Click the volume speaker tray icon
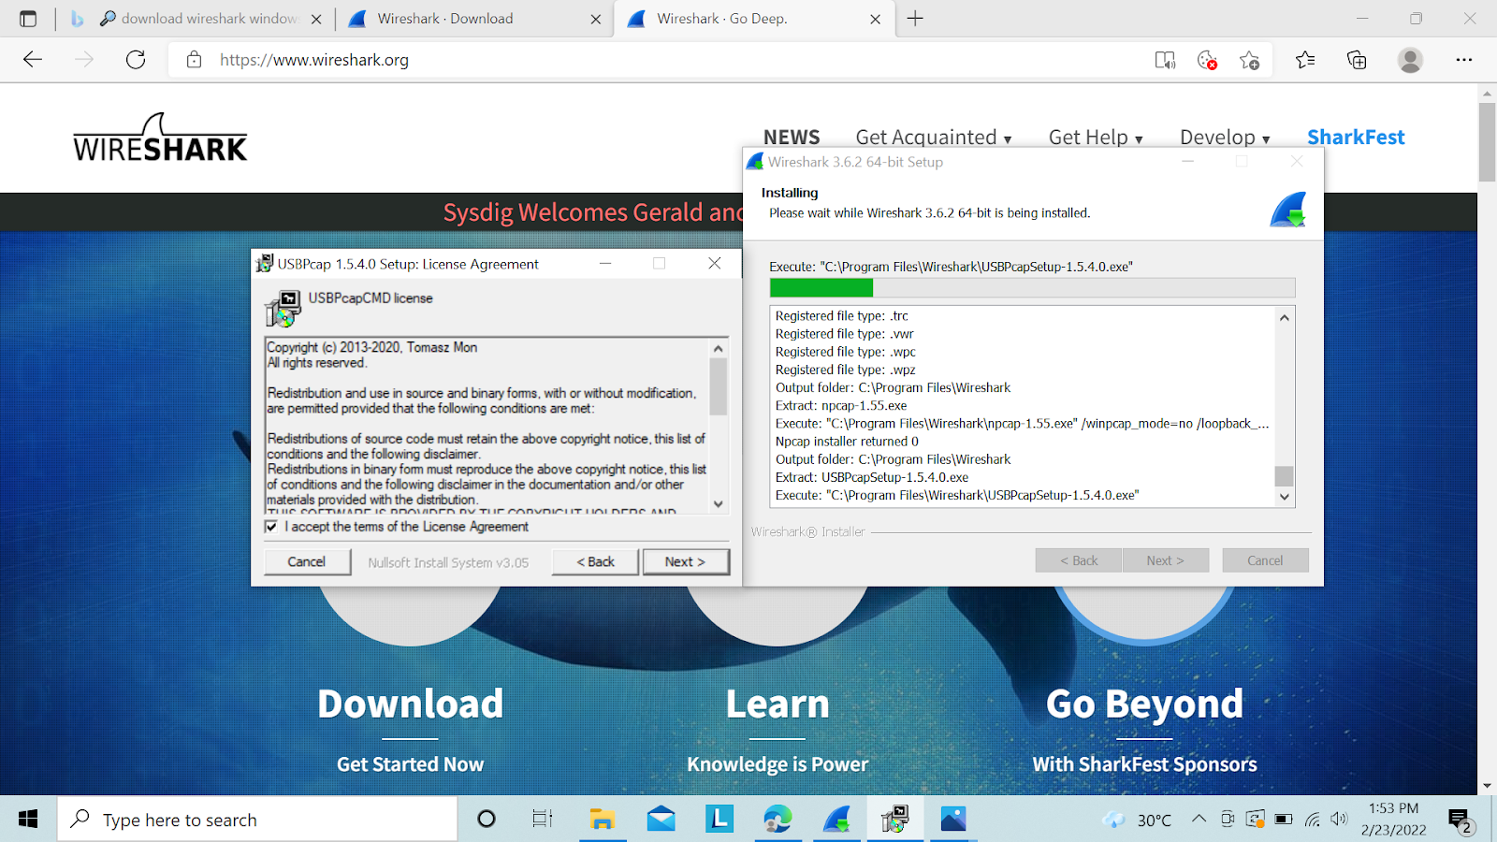The height and width of the screenshot is (842, 1497). click(x=1340, y=820)
